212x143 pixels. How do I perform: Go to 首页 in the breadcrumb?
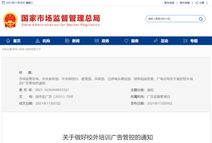15,49
